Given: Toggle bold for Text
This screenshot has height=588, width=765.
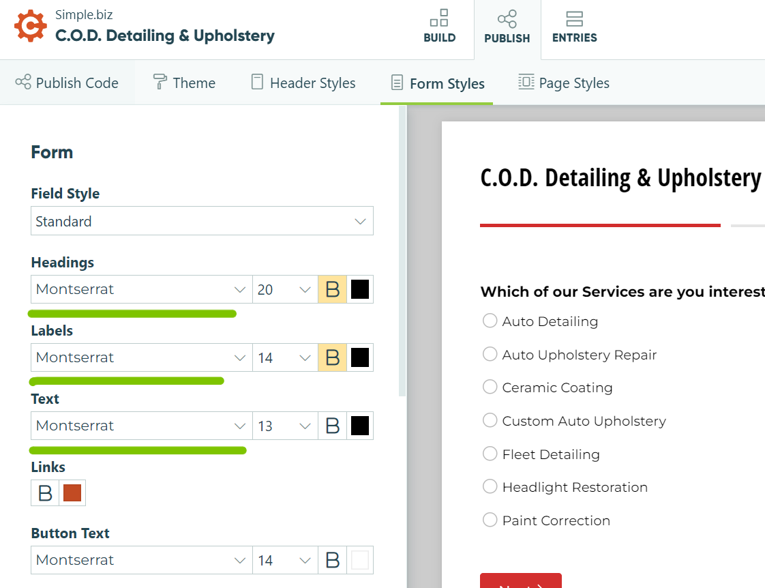Looking at the screenshot, I should click(332, 426).
